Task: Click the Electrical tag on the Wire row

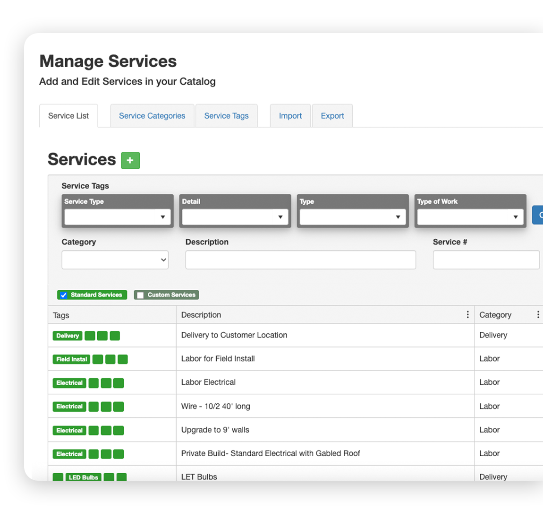Action: click(69, 407)
